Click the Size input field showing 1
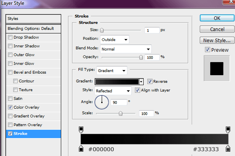This screenshot has width=235, height=156. point(152,30)
